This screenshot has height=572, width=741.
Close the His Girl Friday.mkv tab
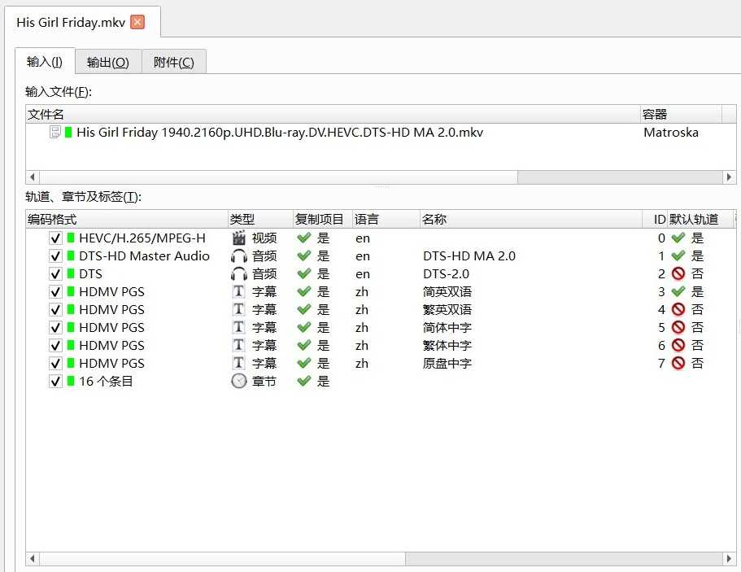tap(137, 22)
